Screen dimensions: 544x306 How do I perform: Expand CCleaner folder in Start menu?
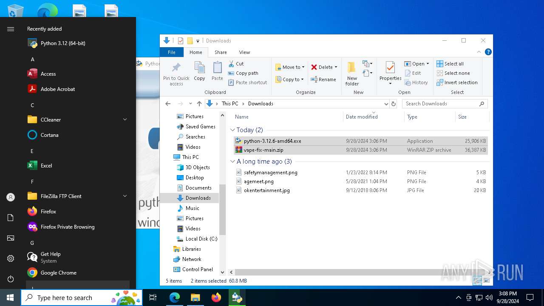(x=125, y=120)
